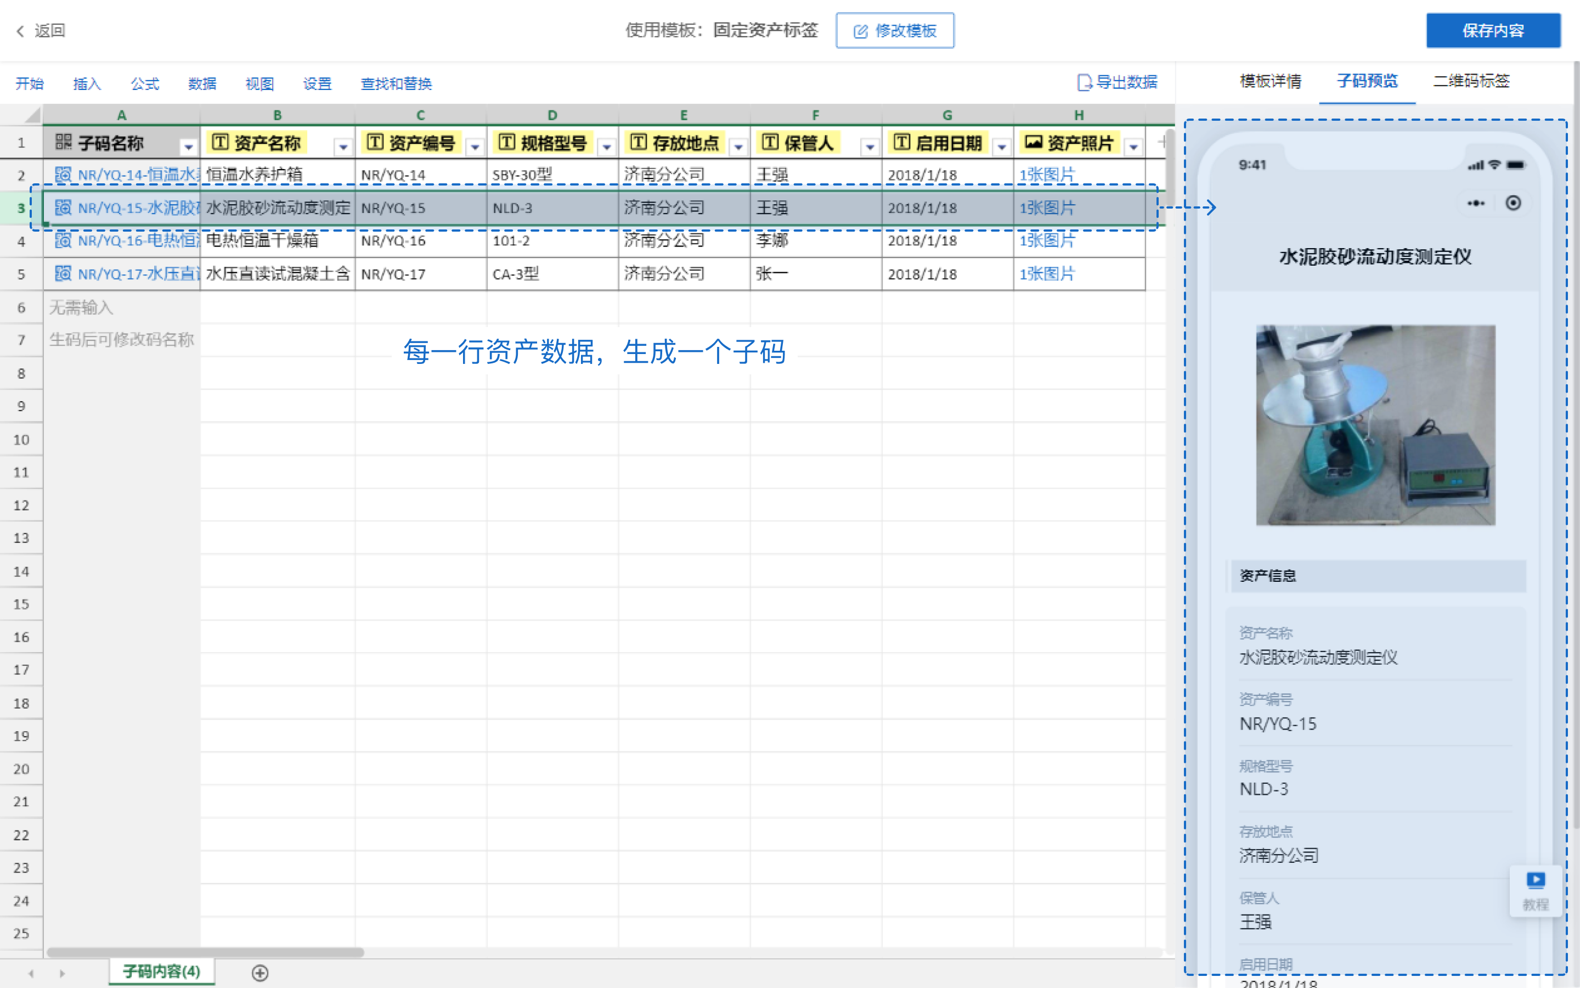Click the back arrow beside 返回
This screenshot has width=1580, height=988.
tap(20, 30)
